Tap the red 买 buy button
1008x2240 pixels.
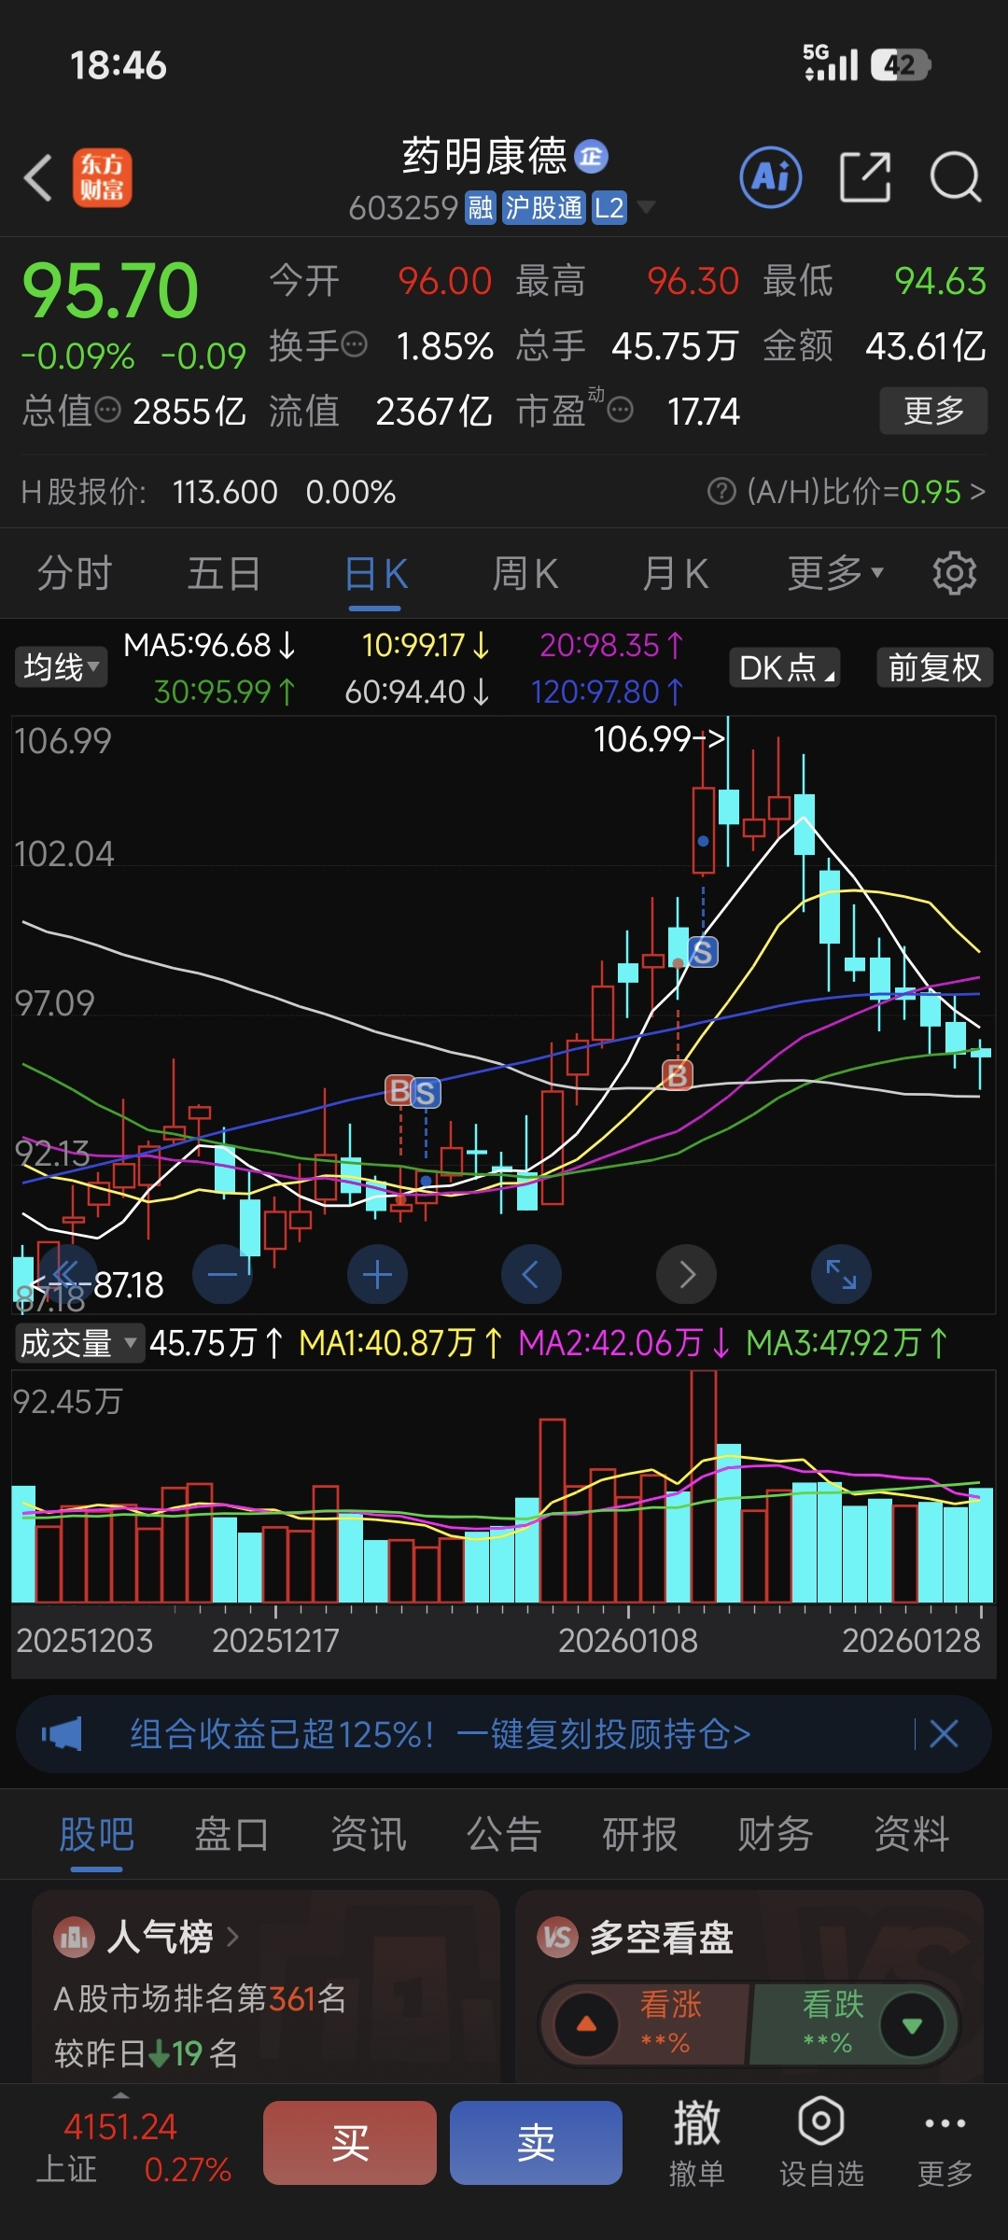click(x=350, y=2142)
